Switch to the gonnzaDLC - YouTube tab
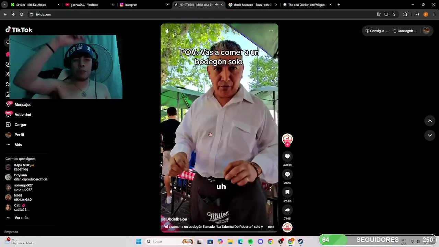 coord(89,5)
